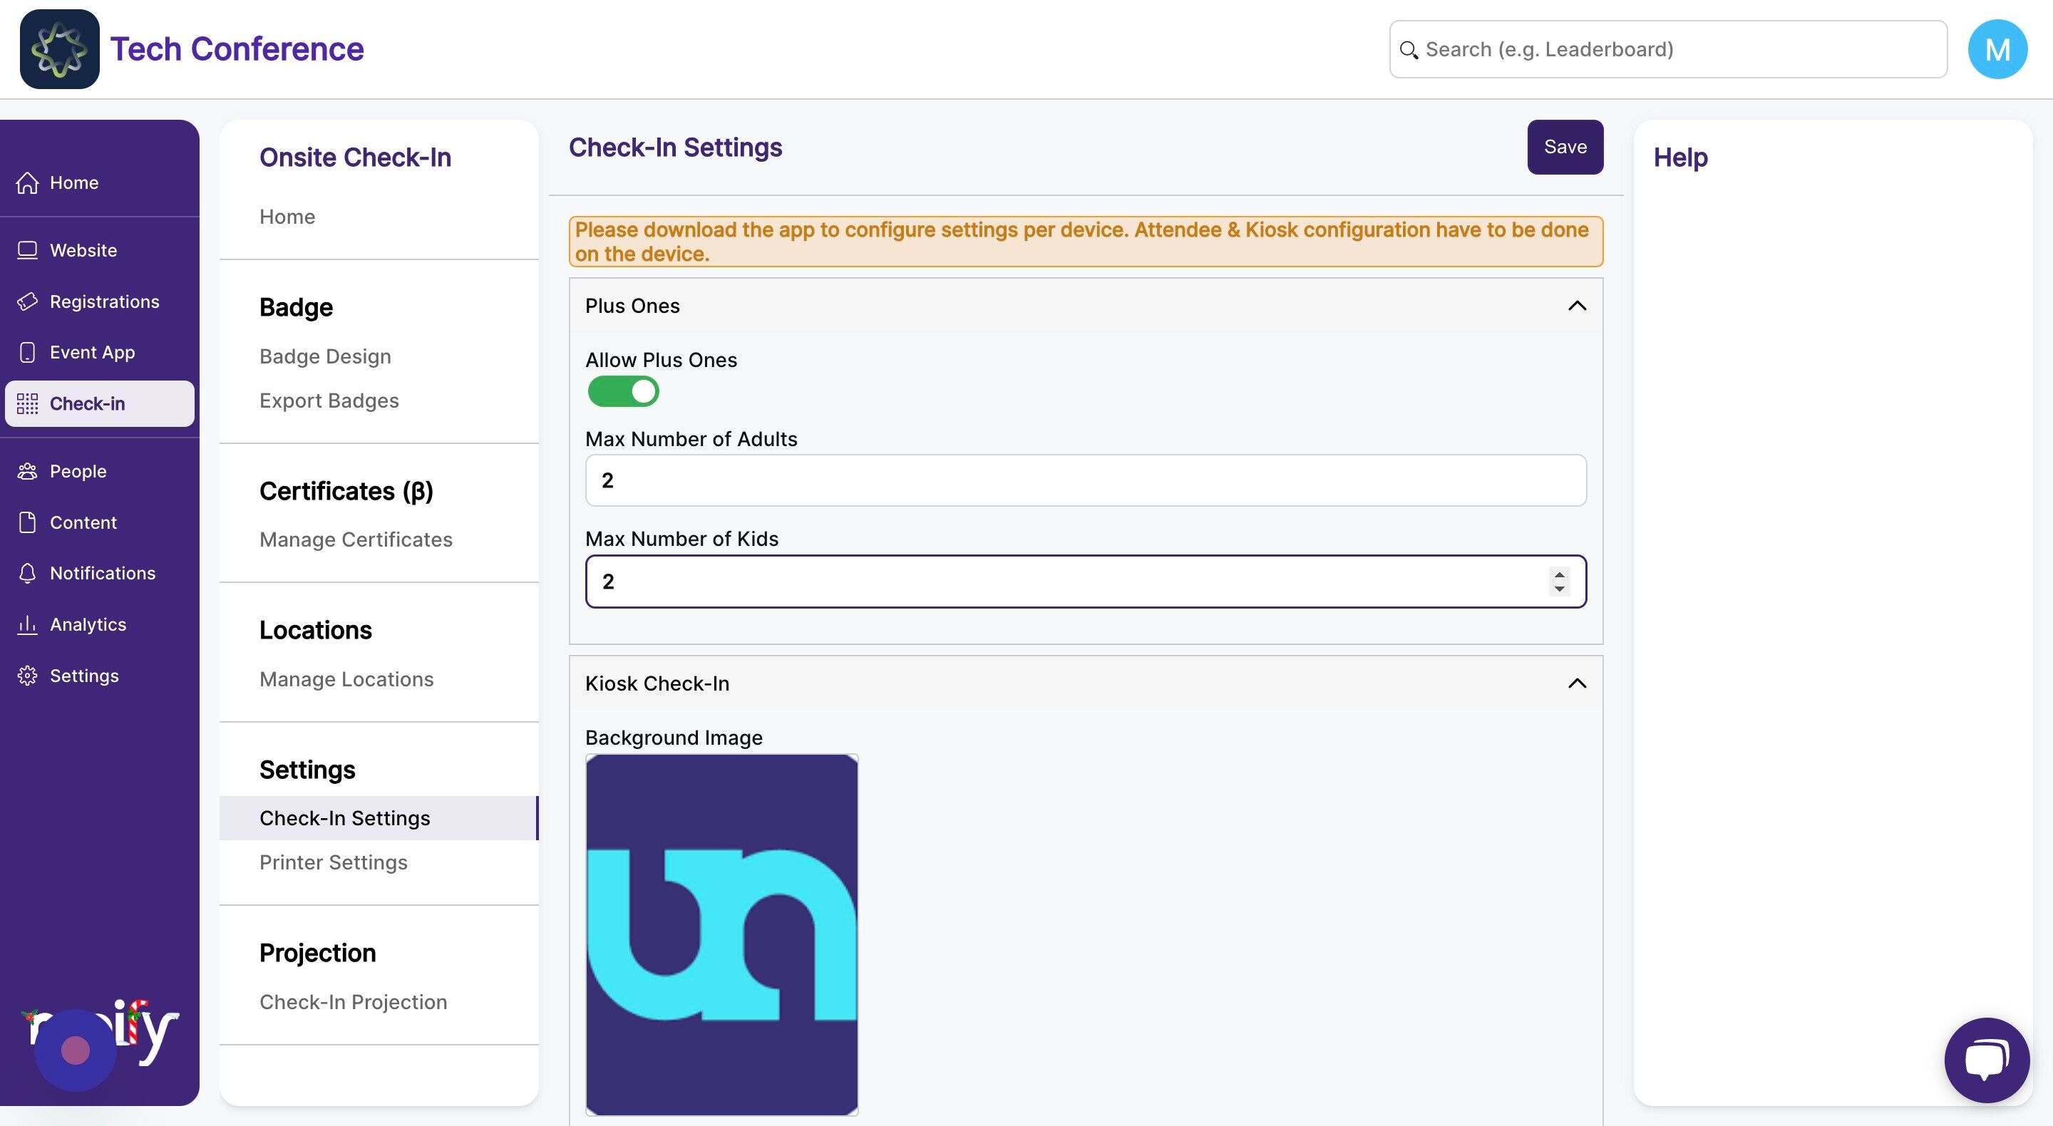The height and width of the screenshot is (1126, 2053).
Task: Select the kiosk background image thumbnail
Action: (x=721, y=935)
